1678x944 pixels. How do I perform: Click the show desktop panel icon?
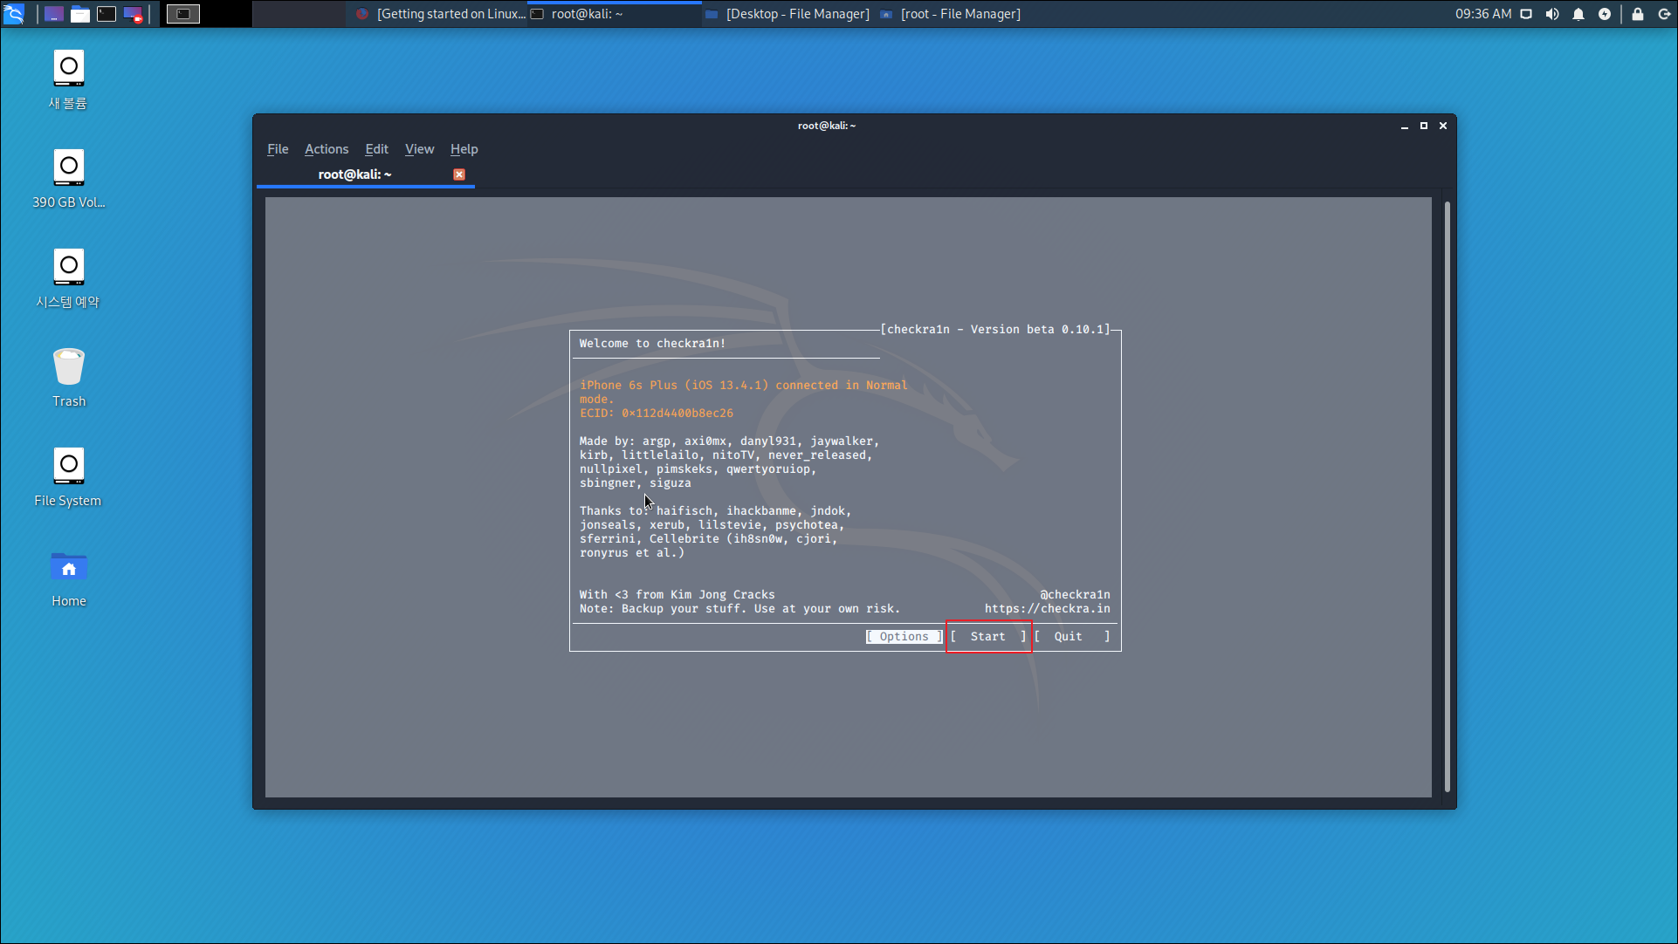54,14
